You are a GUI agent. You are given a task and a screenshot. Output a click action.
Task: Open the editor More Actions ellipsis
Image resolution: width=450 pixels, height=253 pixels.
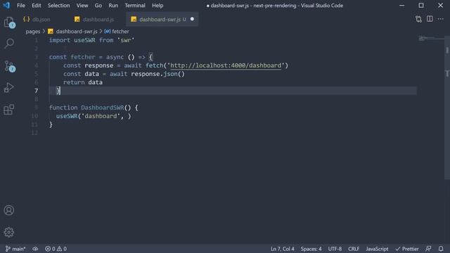coord(441,19)
